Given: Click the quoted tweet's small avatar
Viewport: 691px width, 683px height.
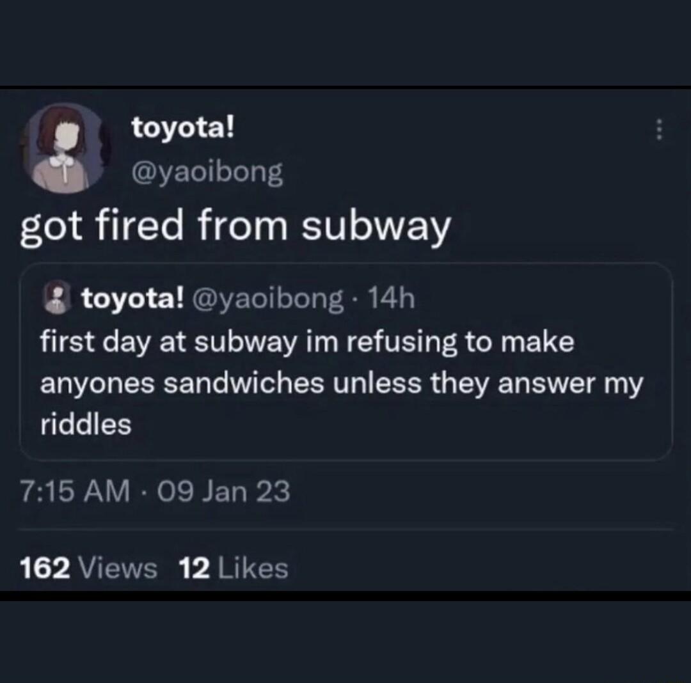Looking at the screenshot, I should (56, 297).
